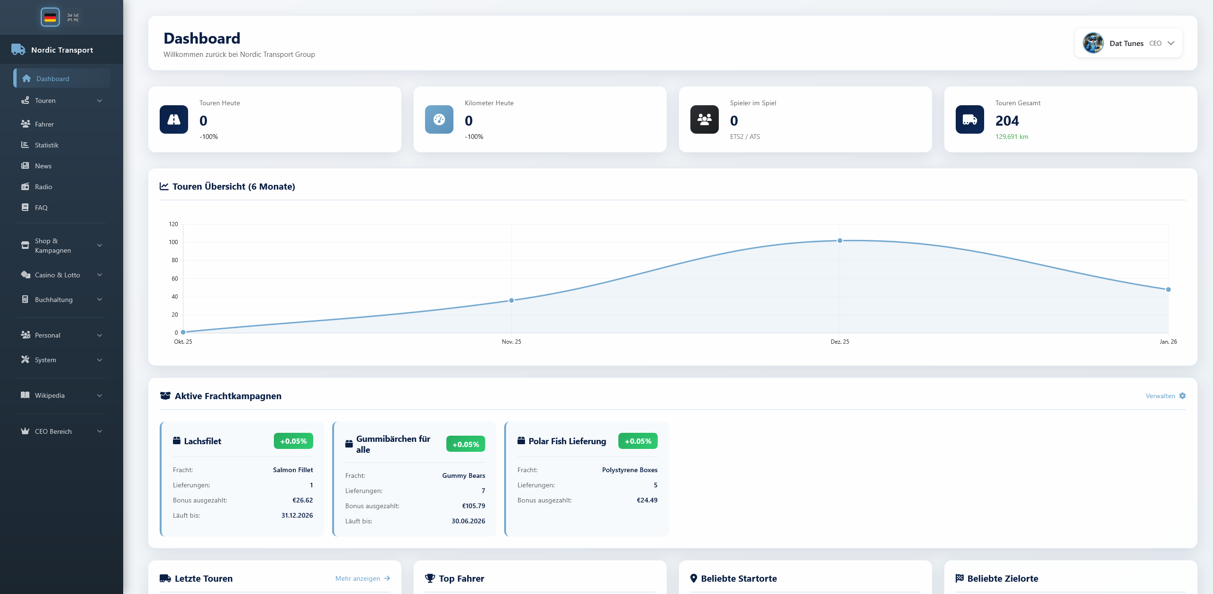1213x594 pixels.
Task: Click the Nordic Transport truck logo
Action: click(x=18, y=49)
